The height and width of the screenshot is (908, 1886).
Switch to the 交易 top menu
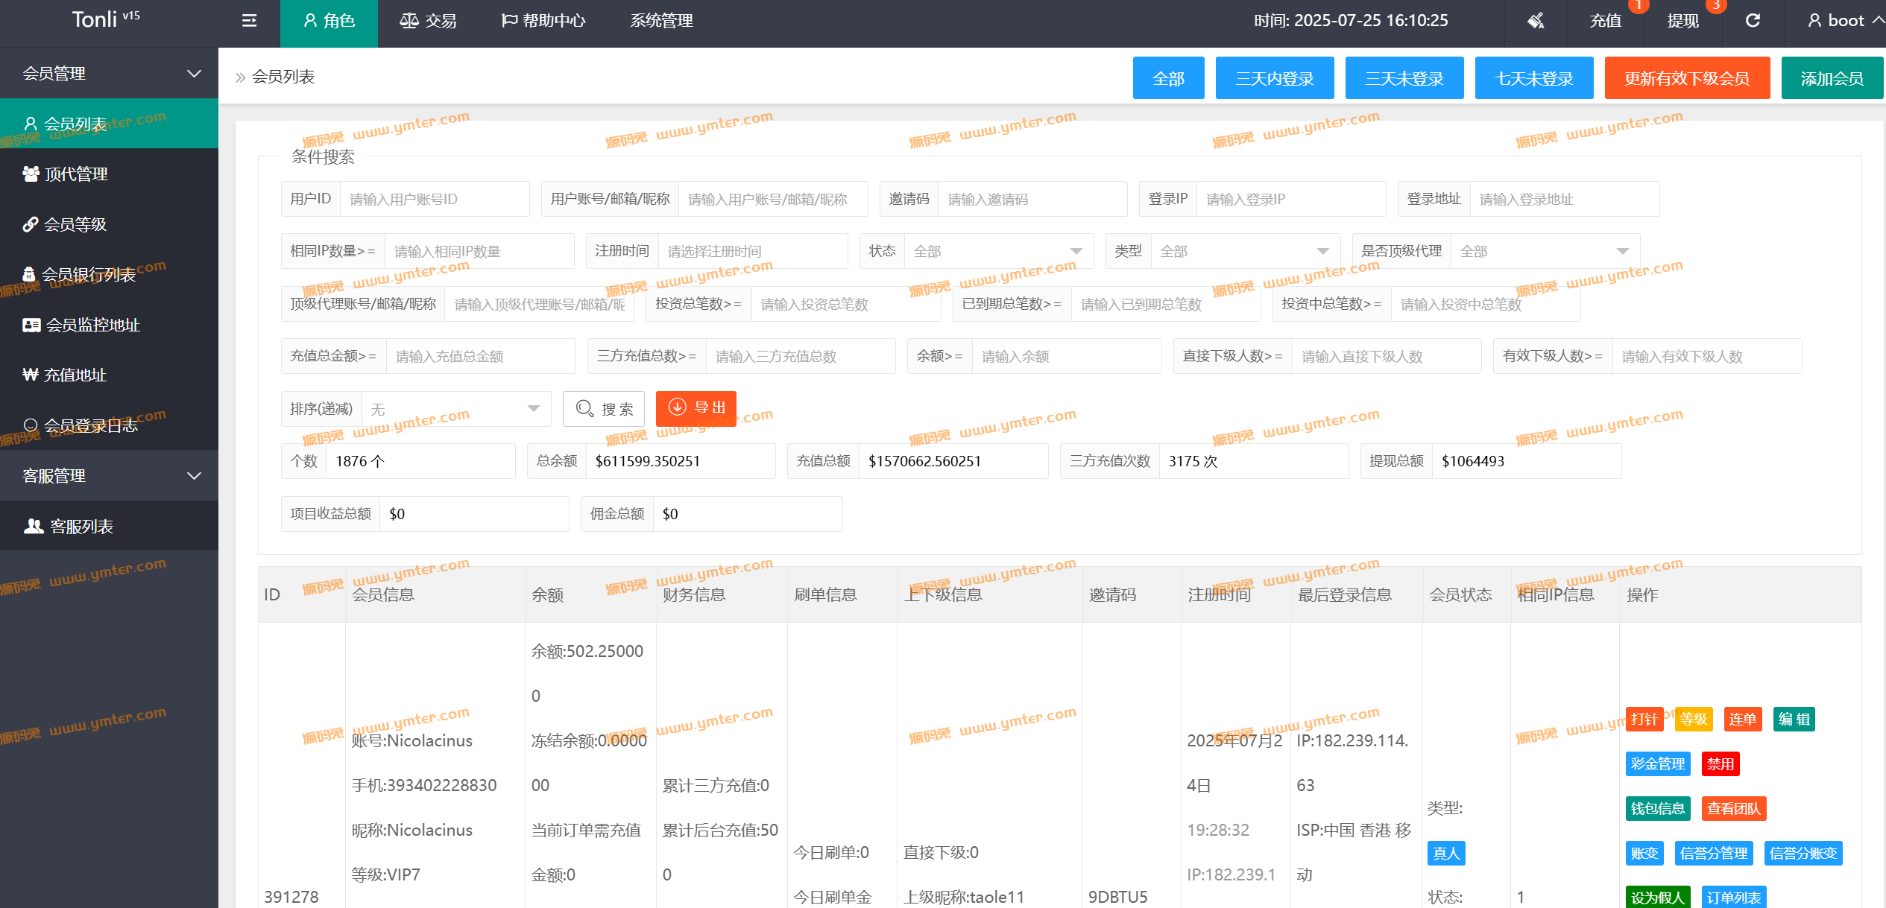pyautogui.click(x=429, y=21)
